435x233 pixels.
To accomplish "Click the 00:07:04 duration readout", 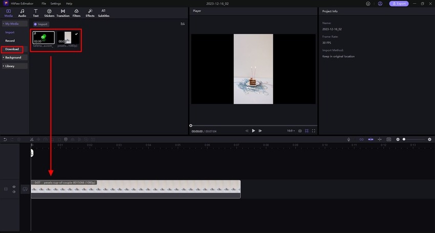I will click(x=210, y=132).
